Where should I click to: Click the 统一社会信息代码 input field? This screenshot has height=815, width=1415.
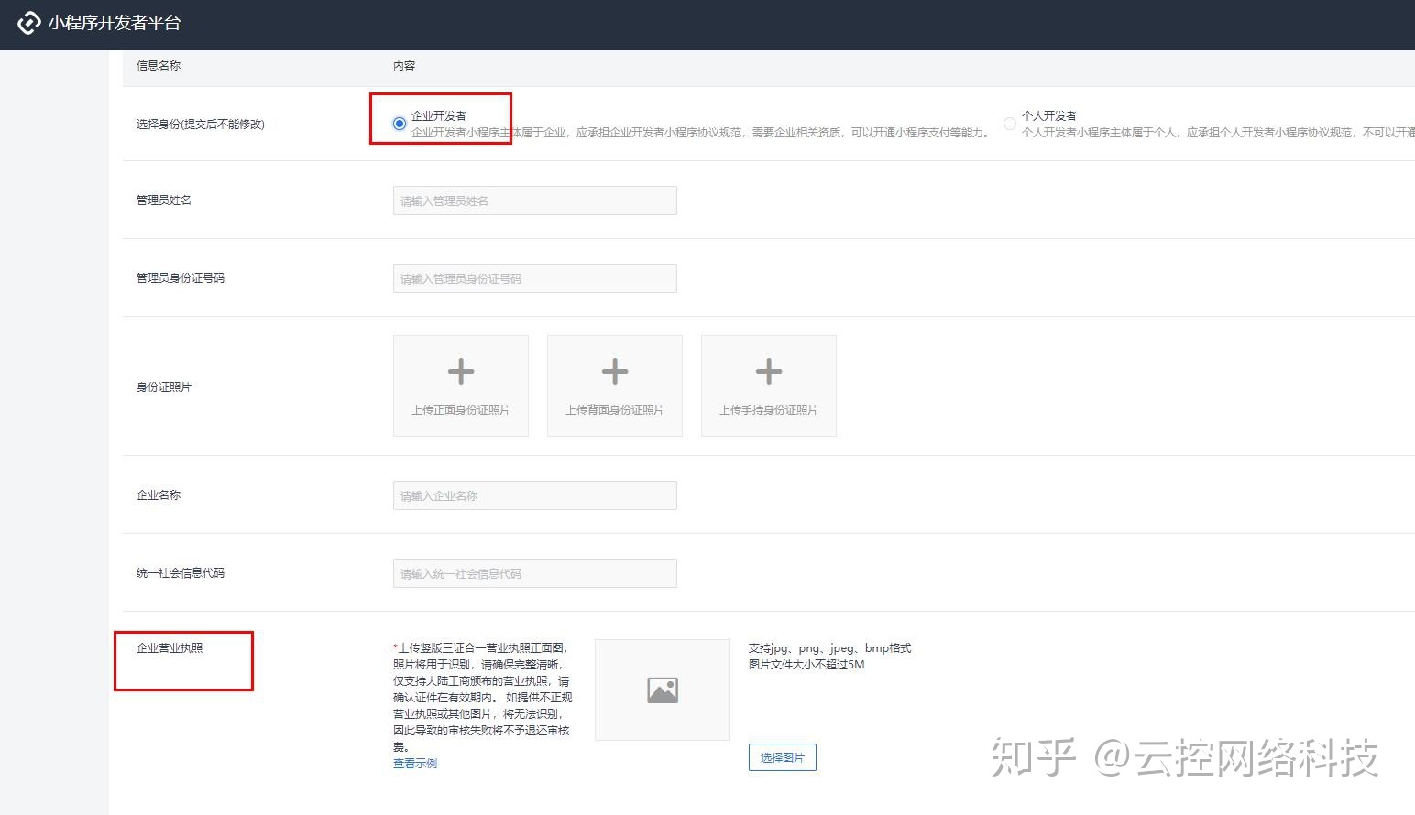(534, 573)
